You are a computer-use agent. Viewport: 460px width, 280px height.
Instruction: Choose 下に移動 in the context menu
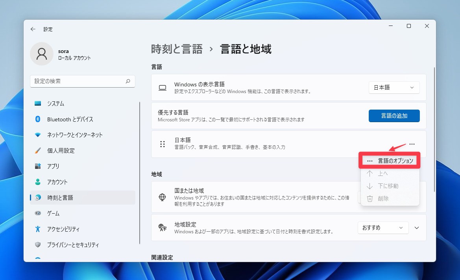coord(390,186)
